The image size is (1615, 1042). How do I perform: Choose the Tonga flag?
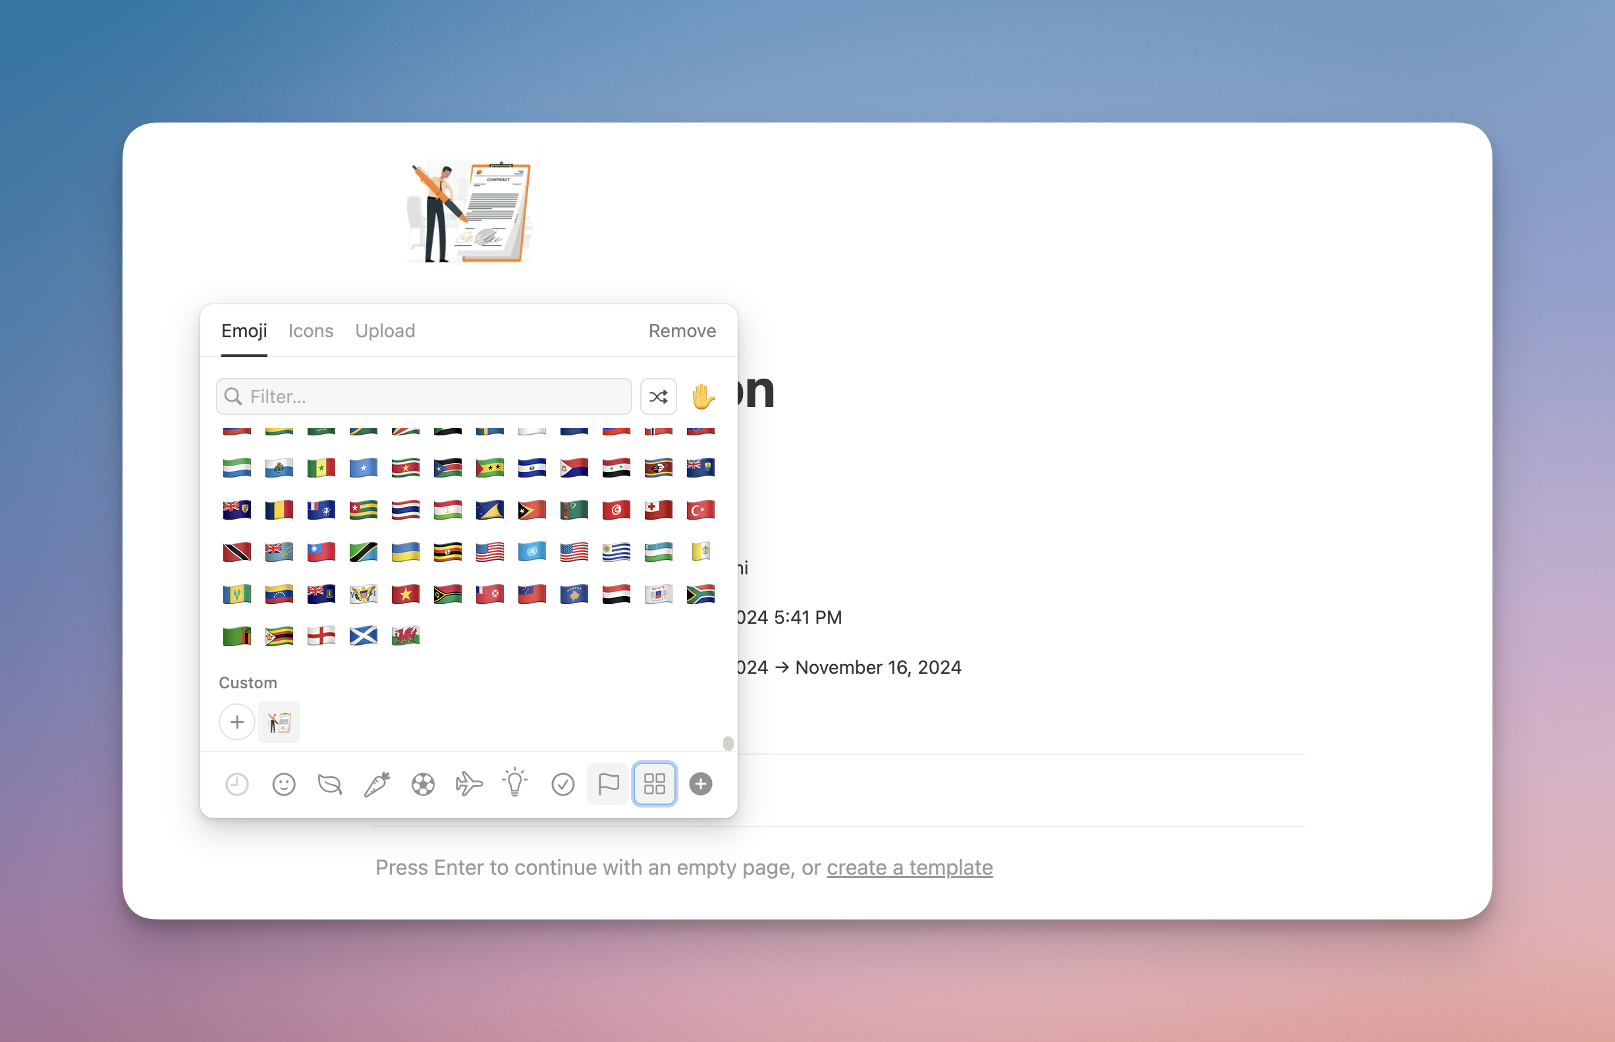[658, 510]
